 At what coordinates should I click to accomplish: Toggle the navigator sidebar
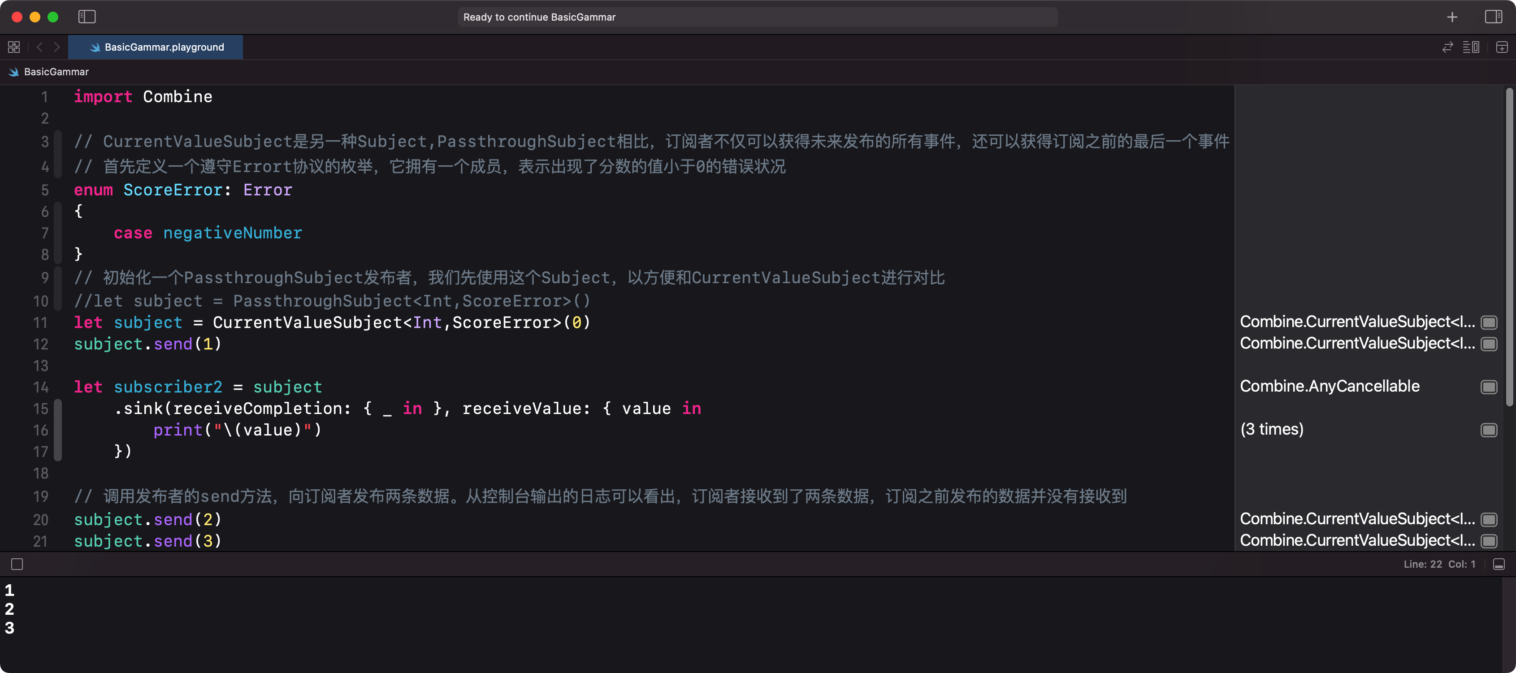tap(87, 17)
